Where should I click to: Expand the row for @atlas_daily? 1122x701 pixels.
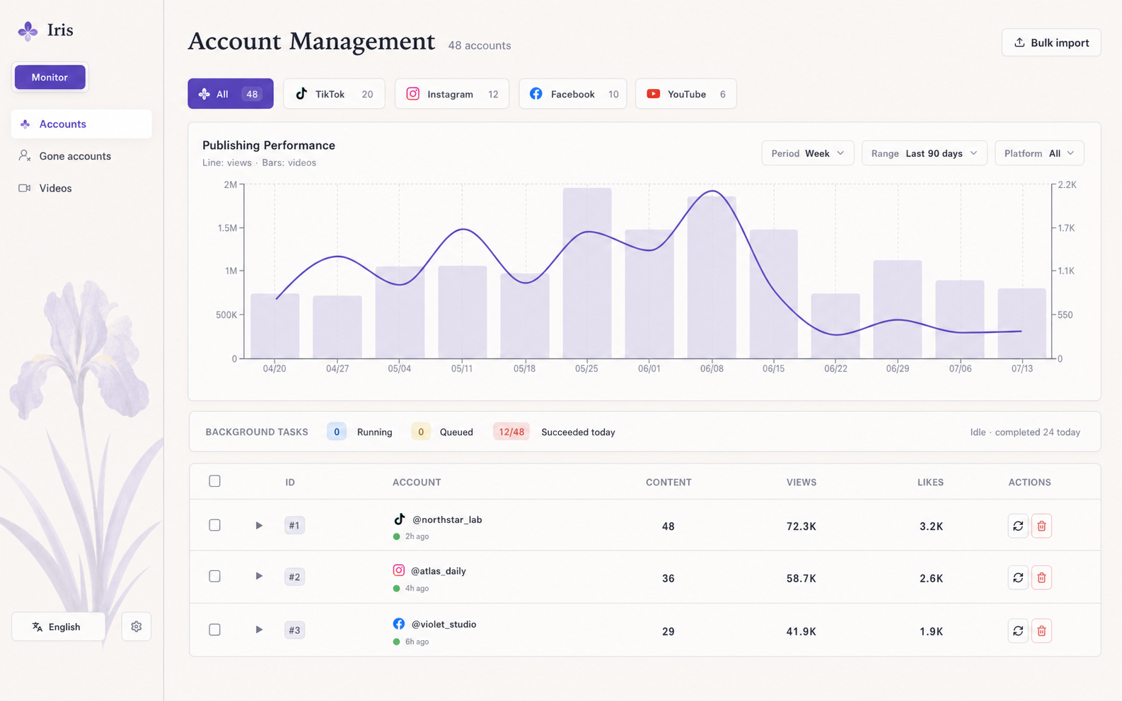[259, 576]
